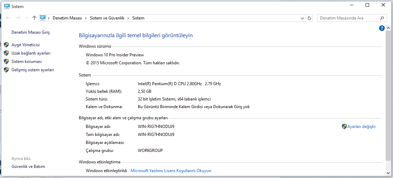393x178 pixels.
Task: Open Aygıt Yöneticisi
Action: point(26,45)
